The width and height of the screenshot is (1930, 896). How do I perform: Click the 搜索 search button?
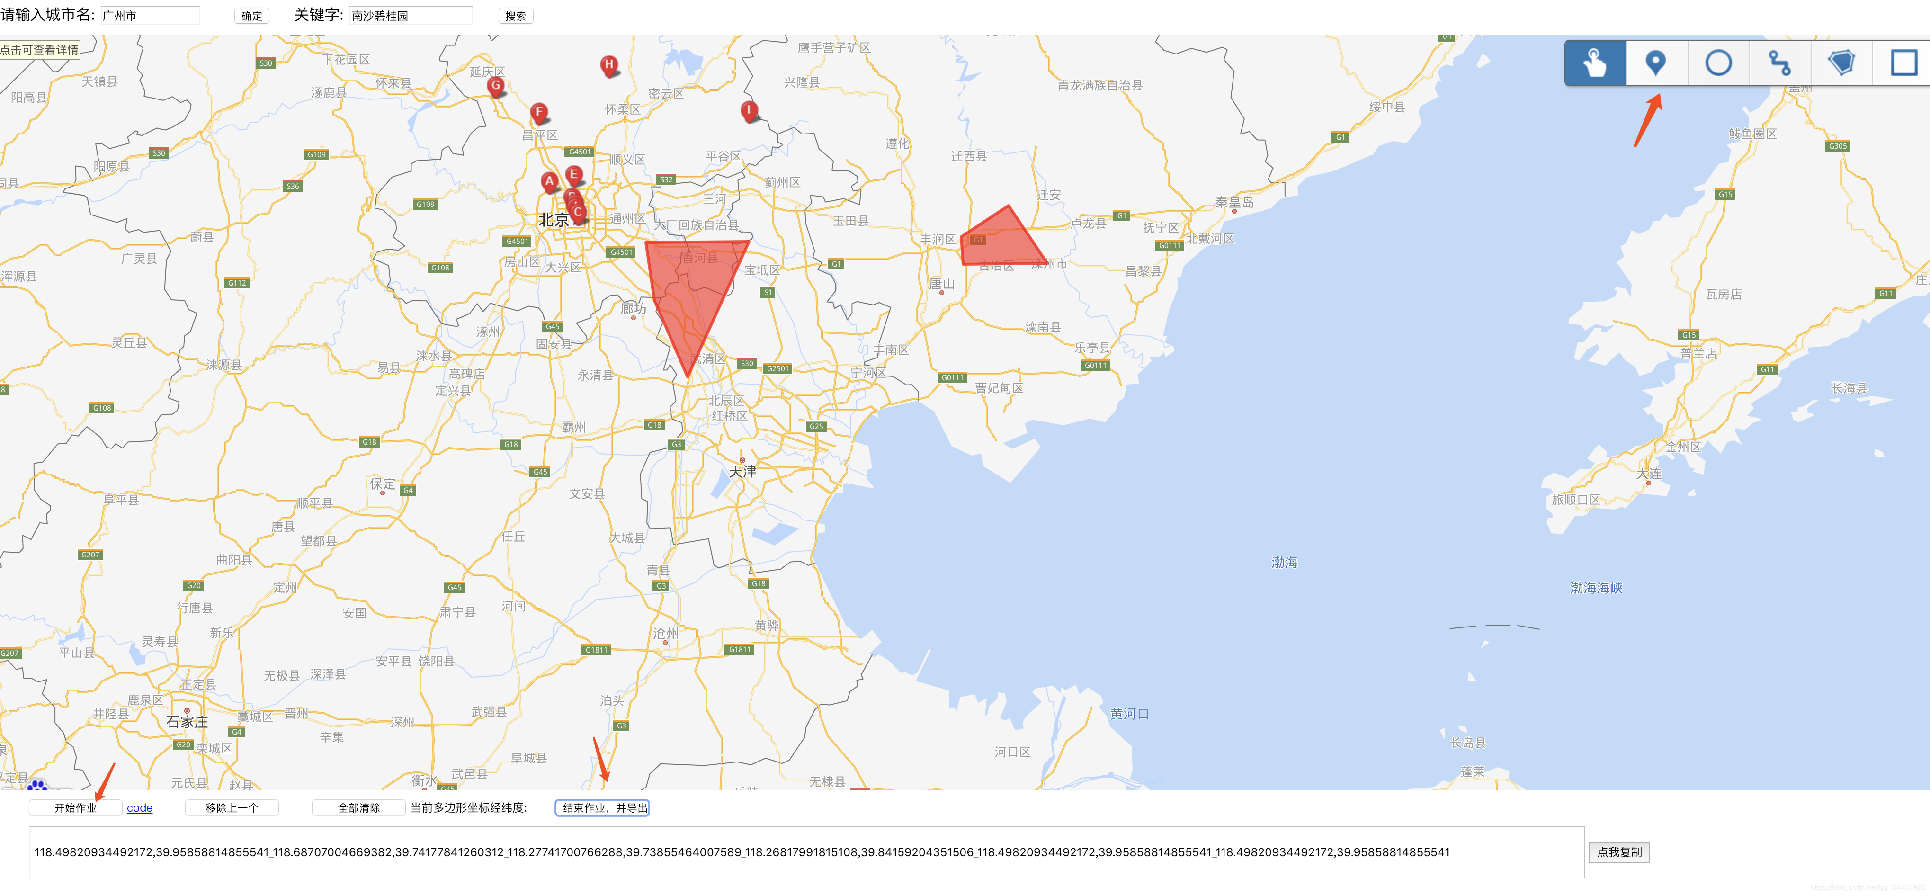(x=516, y=16)
